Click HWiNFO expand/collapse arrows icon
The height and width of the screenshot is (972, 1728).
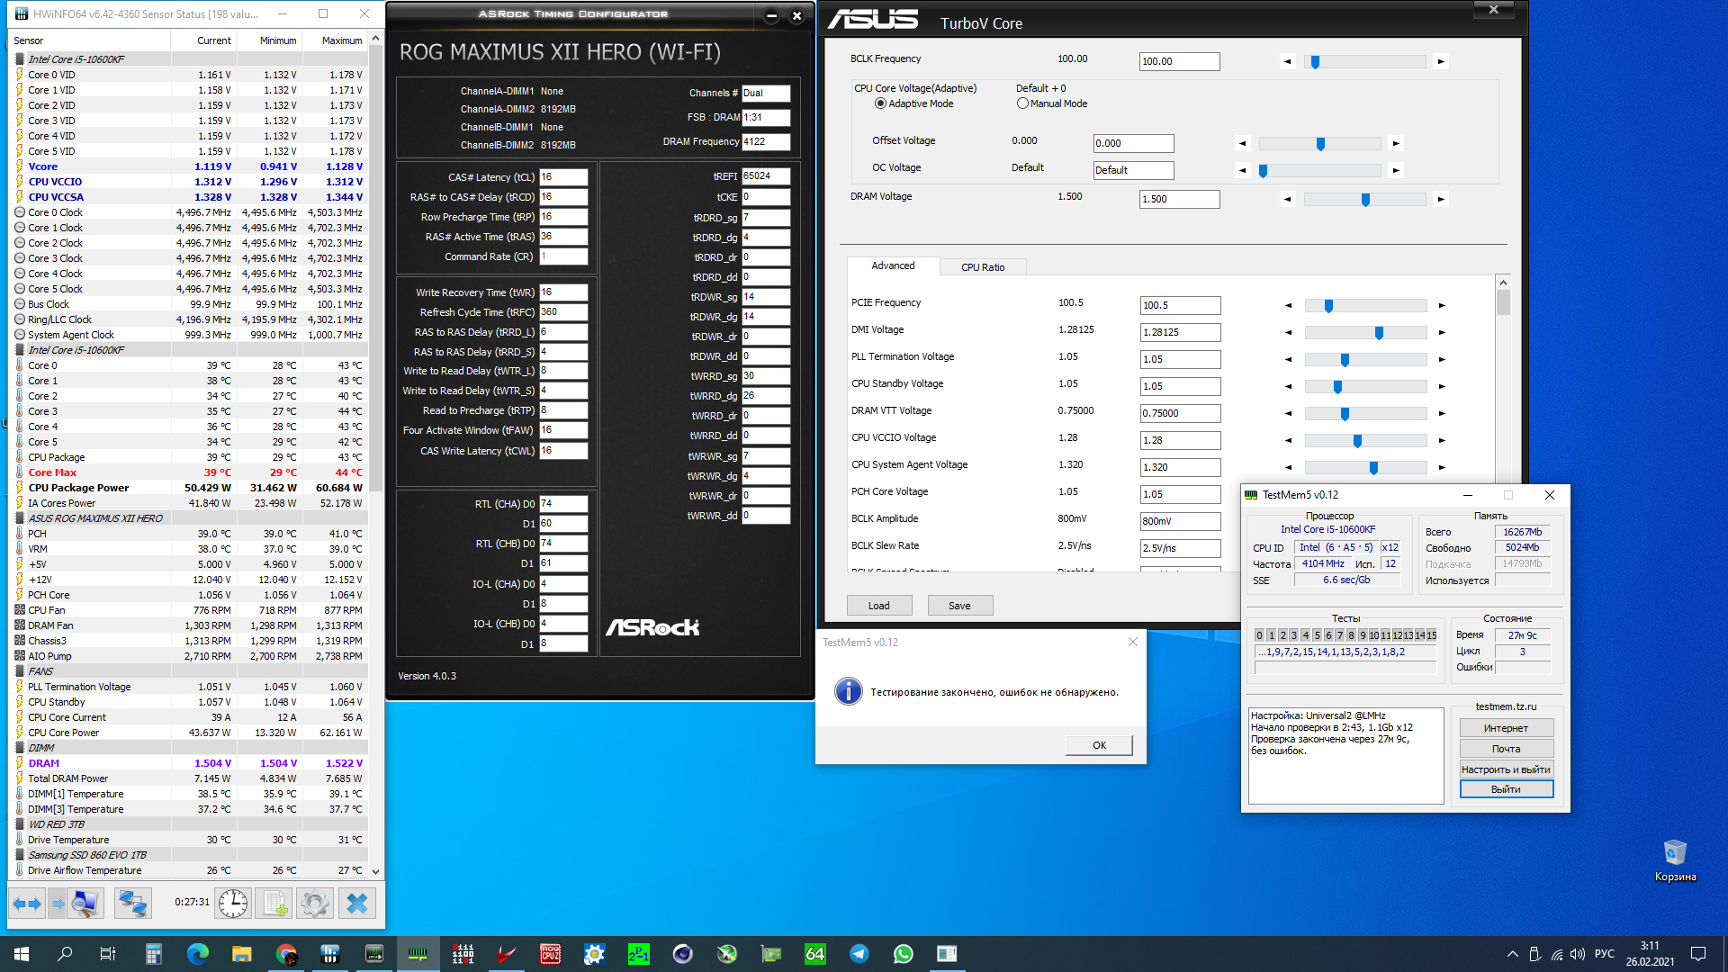point(26,903)
